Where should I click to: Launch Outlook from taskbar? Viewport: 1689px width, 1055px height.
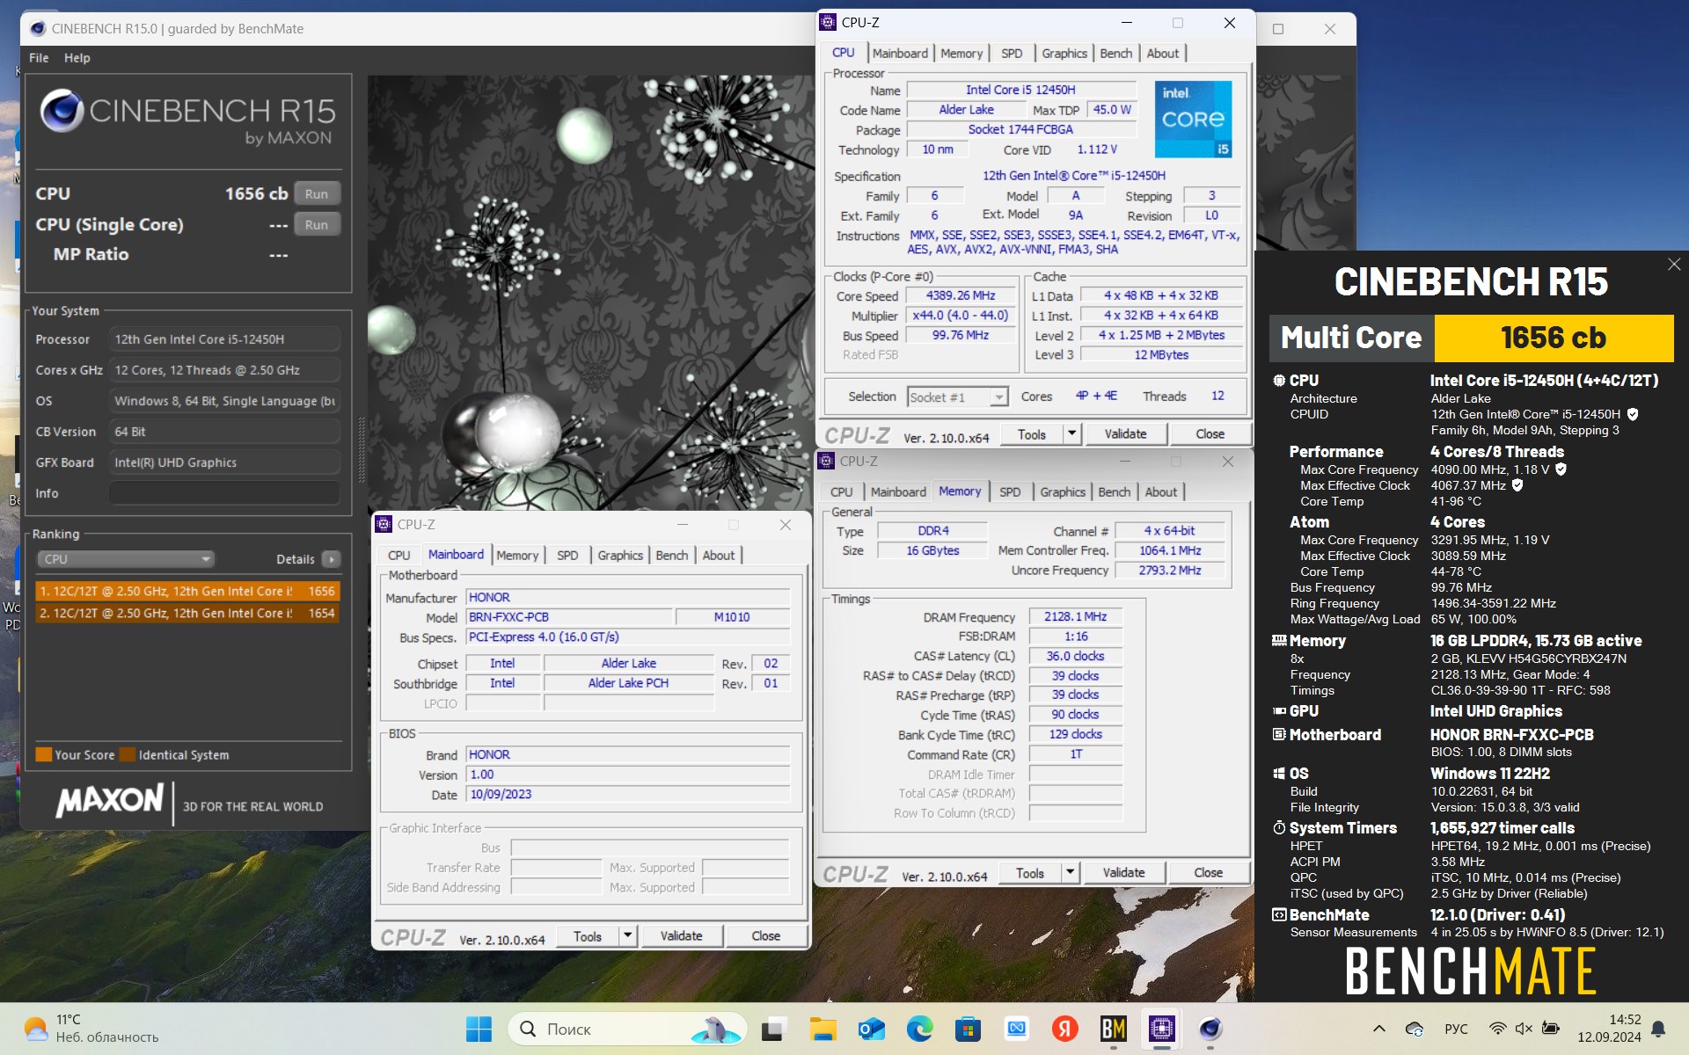(871, 1029)
